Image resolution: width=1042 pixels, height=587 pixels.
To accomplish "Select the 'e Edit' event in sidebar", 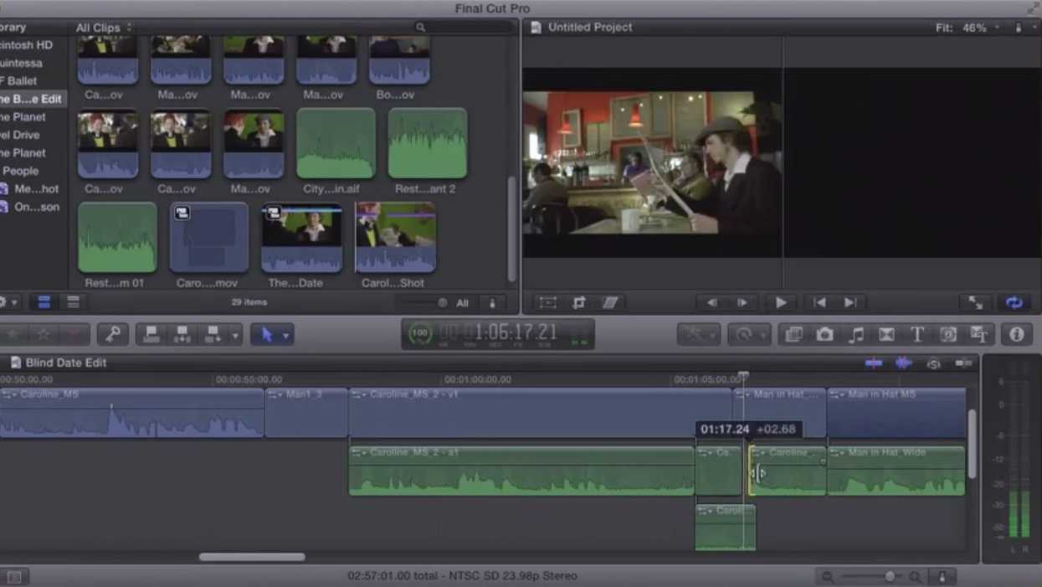I will pyautogui.click(x=31, y=99).
